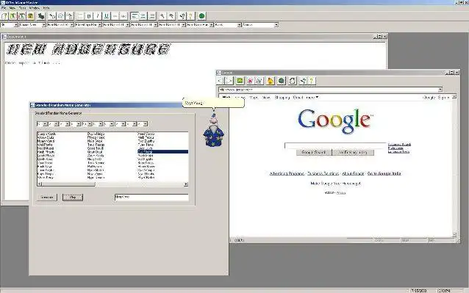Open the Window menu

pyautogui.click(x=35, y=8)
